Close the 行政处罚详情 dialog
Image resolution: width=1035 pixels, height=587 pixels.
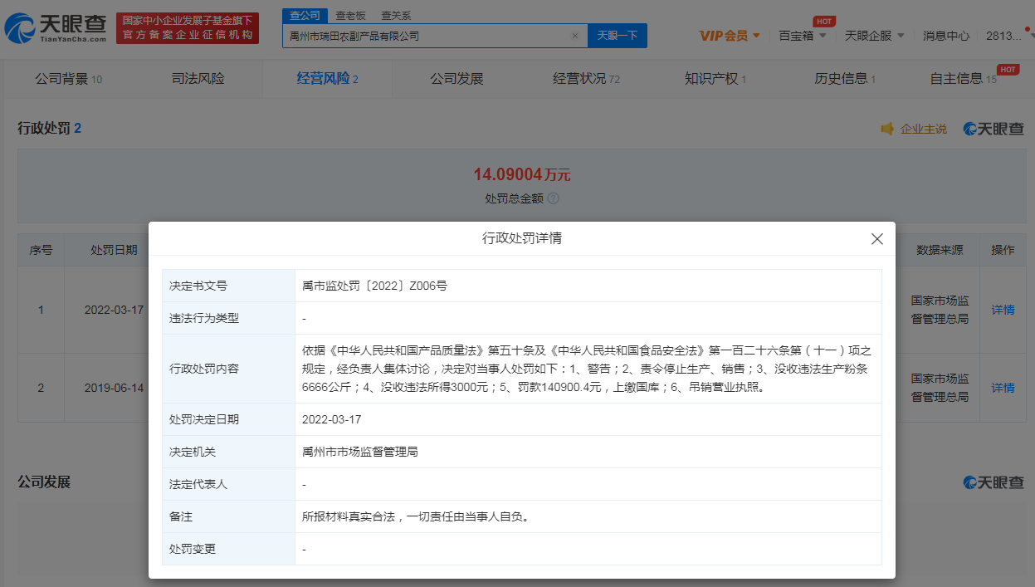[x=876, y=239]
